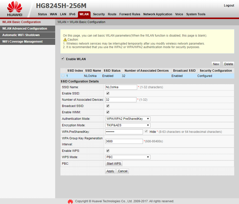Open the Encryption Mode dropdown
The height and width of the screenshot is (204, 239).
(128, 125)
